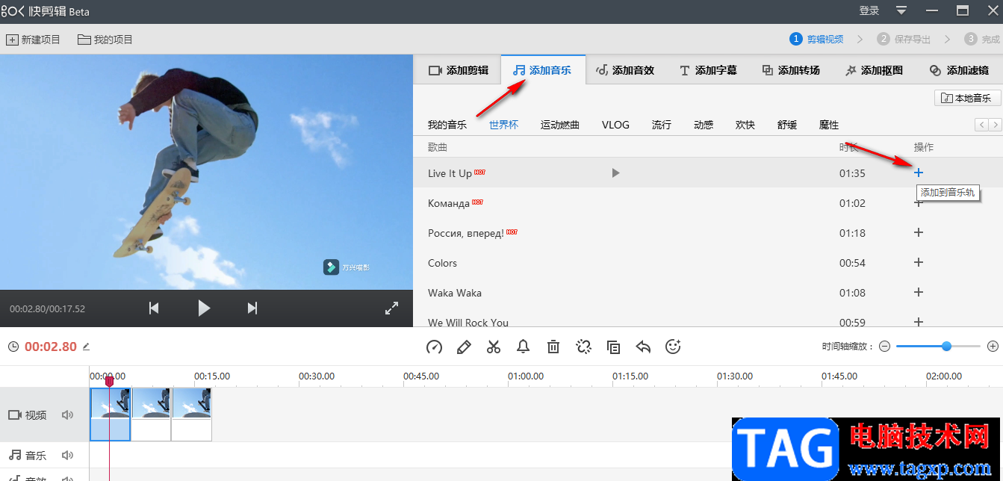Edit the timecode with pencil icon
Viewport: 1003px width, 481px height.
click(x=86, y=347)
